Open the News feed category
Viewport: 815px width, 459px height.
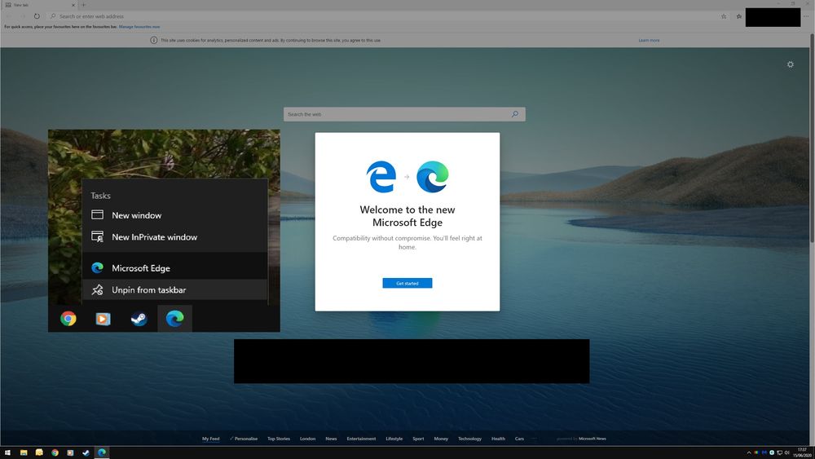pos(331,439)
